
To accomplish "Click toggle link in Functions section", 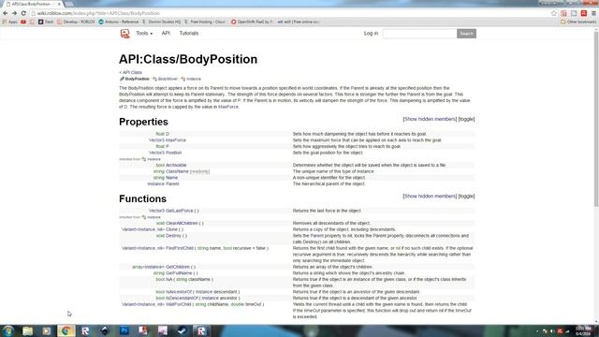I will [x=466, y=196].
